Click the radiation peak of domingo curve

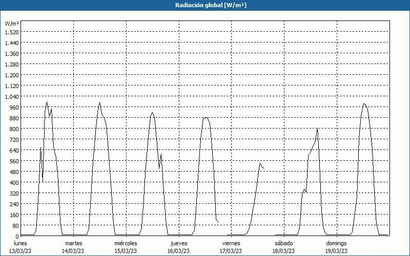click(364, 104)
